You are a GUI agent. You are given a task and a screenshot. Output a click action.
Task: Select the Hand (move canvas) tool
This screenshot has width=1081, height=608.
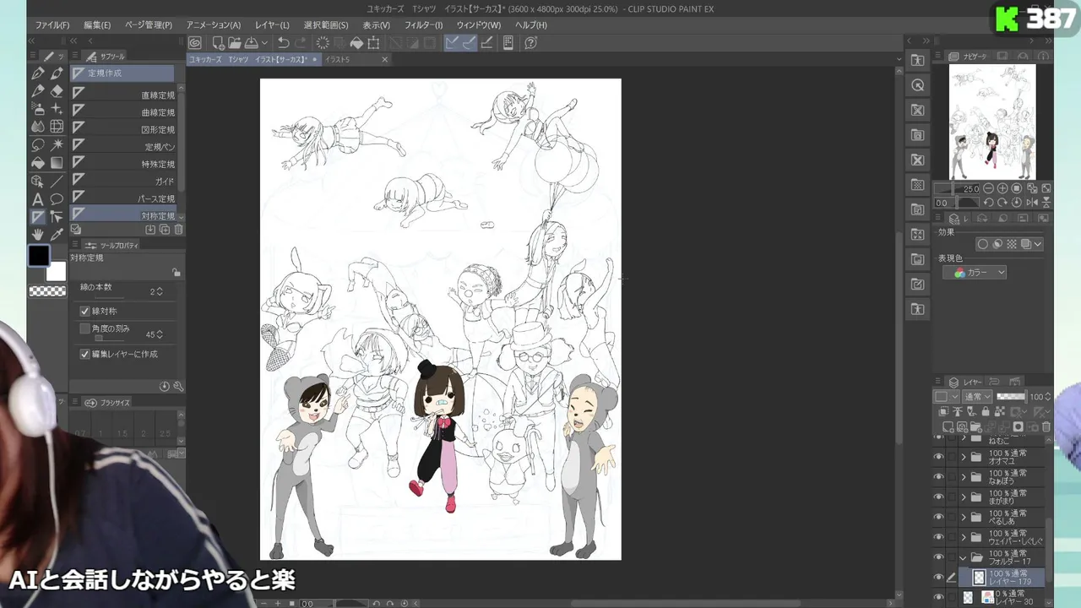click(38, 235)
